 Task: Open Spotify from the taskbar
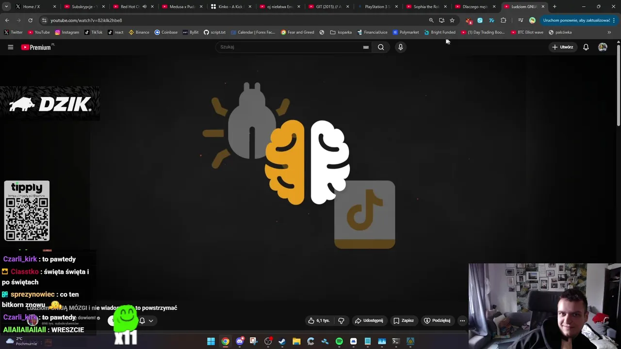coord(339,341)
